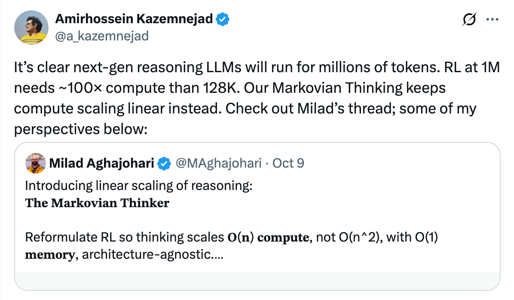This screenshot has height=300, width=514.
Task: Click "Introducing linear scaling of reasoning:" line
Action: click(138, 186)
